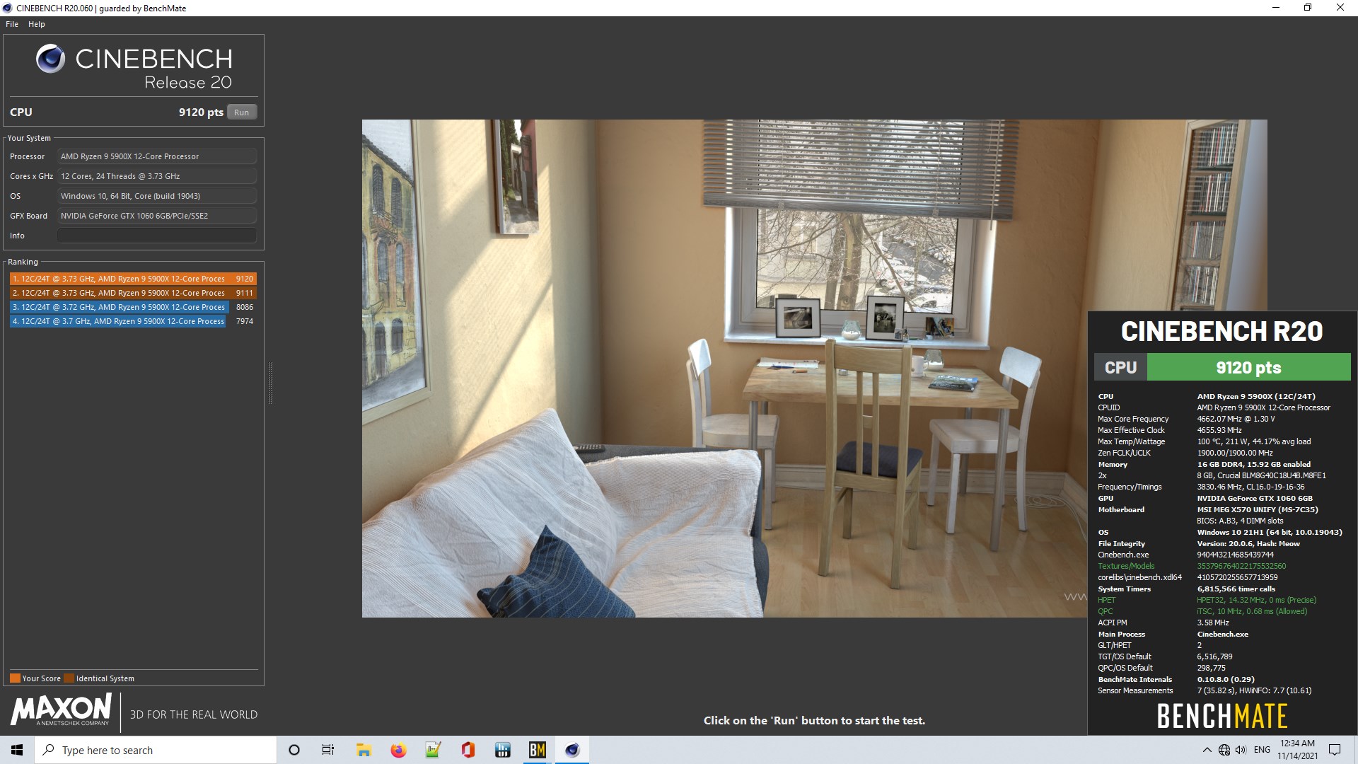Screen dimensions: 1358x764
Task: Click the Sensor Measurements value line
Action: click(x=1254, y=690)
